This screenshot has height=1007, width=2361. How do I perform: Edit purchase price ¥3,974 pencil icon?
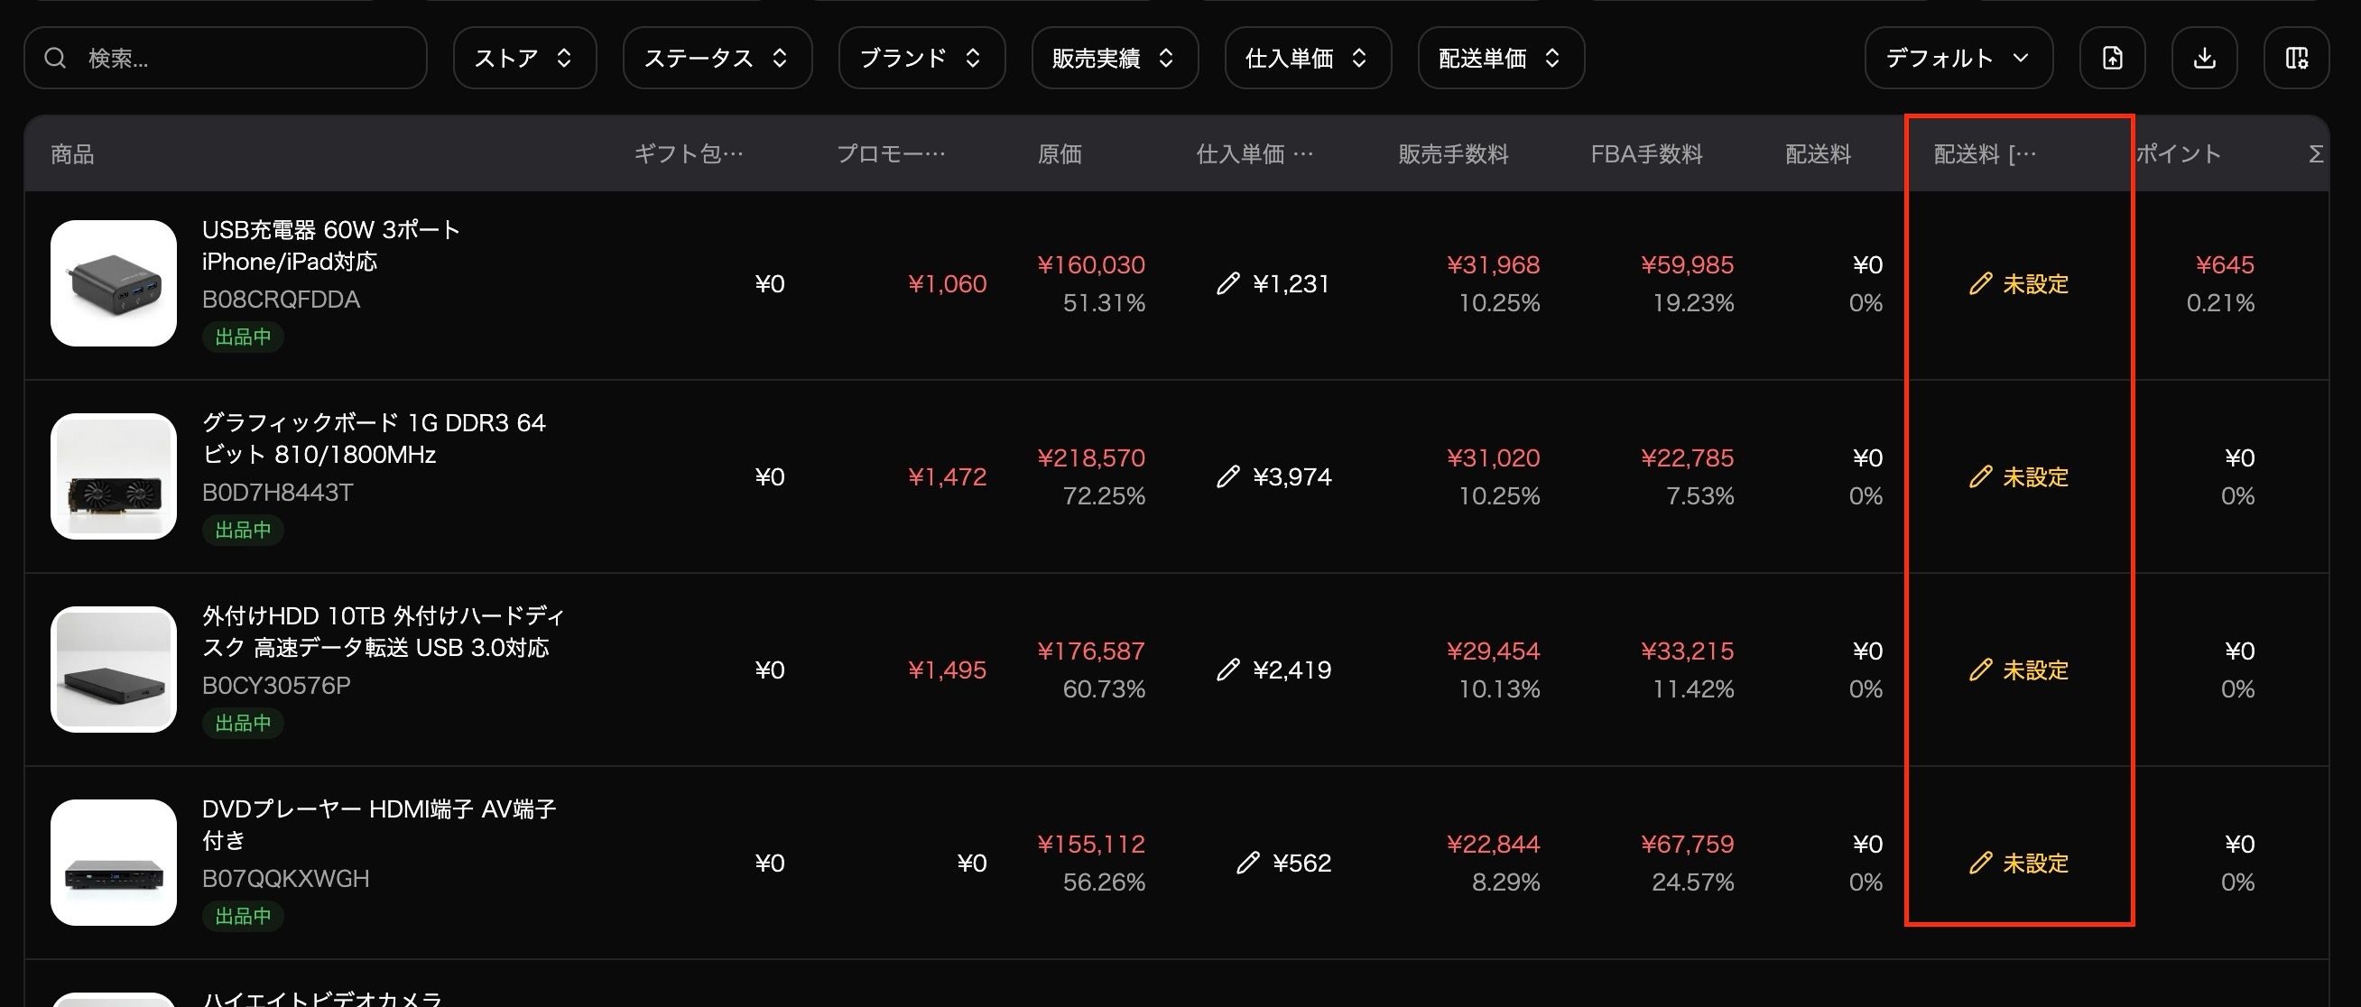tap(1228, 477)
